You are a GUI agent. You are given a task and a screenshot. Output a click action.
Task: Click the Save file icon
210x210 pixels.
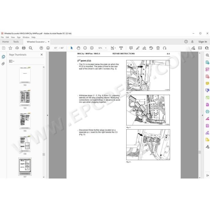(x=4, y=48)
